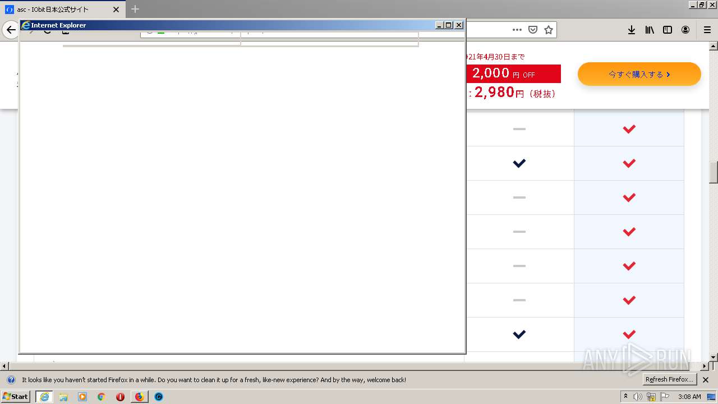The width and height of the screenshot is (718, 404).
Task: Click the notification bar question icon
Action: 11,380
